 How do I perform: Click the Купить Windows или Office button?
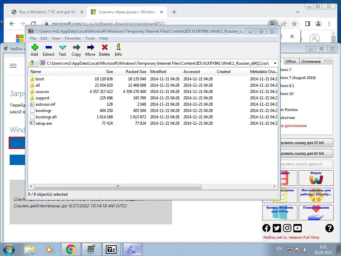click(280, 213)
